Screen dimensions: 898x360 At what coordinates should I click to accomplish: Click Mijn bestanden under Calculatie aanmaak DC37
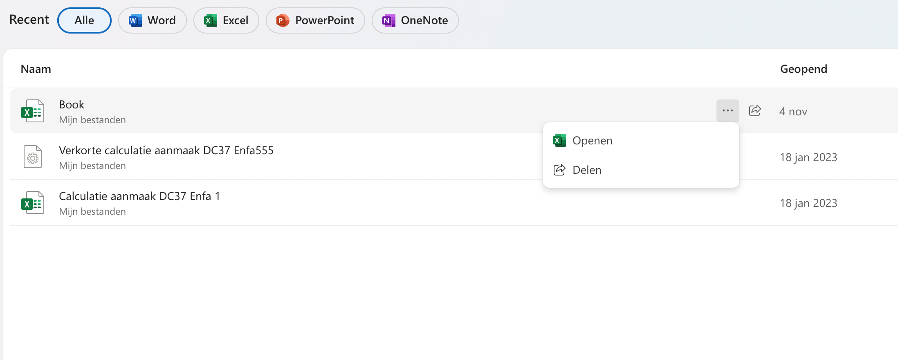92,211
